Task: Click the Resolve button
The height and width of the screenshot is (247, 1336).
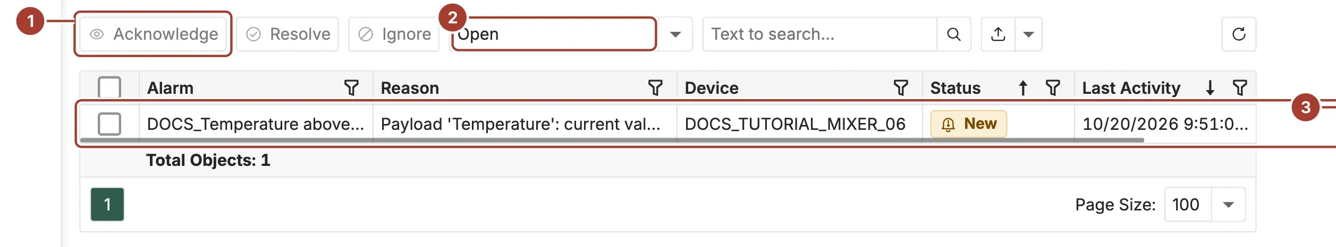Action: 288,34
